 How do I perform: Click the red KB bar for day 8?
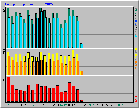(37, 93)
